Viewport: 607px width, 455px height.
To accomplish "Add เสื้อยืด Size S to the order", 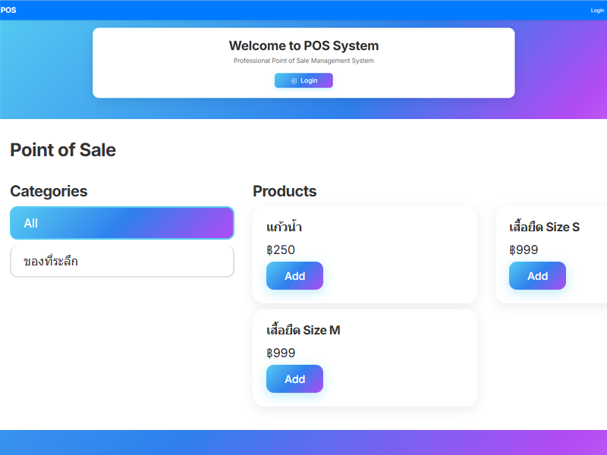I will pos(537,275).
